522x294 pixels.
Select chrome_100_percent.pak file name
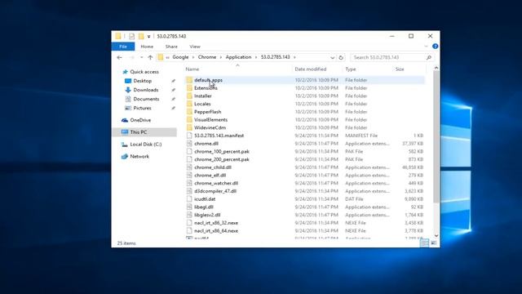(222, 151)
